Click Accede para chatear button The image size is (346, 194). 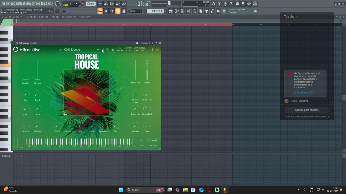307,110
